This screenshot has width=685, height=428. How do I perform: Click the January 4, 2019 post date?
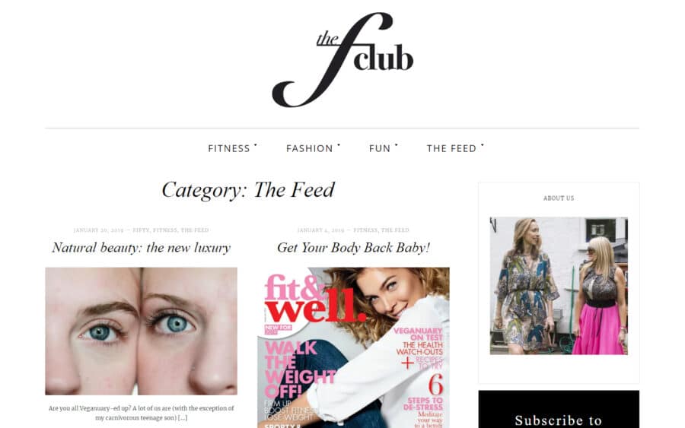[x=320, y=230]
